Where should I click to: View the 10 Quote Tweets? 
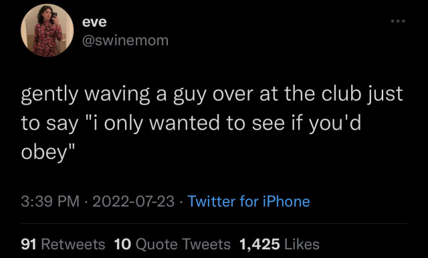(173, 244)
